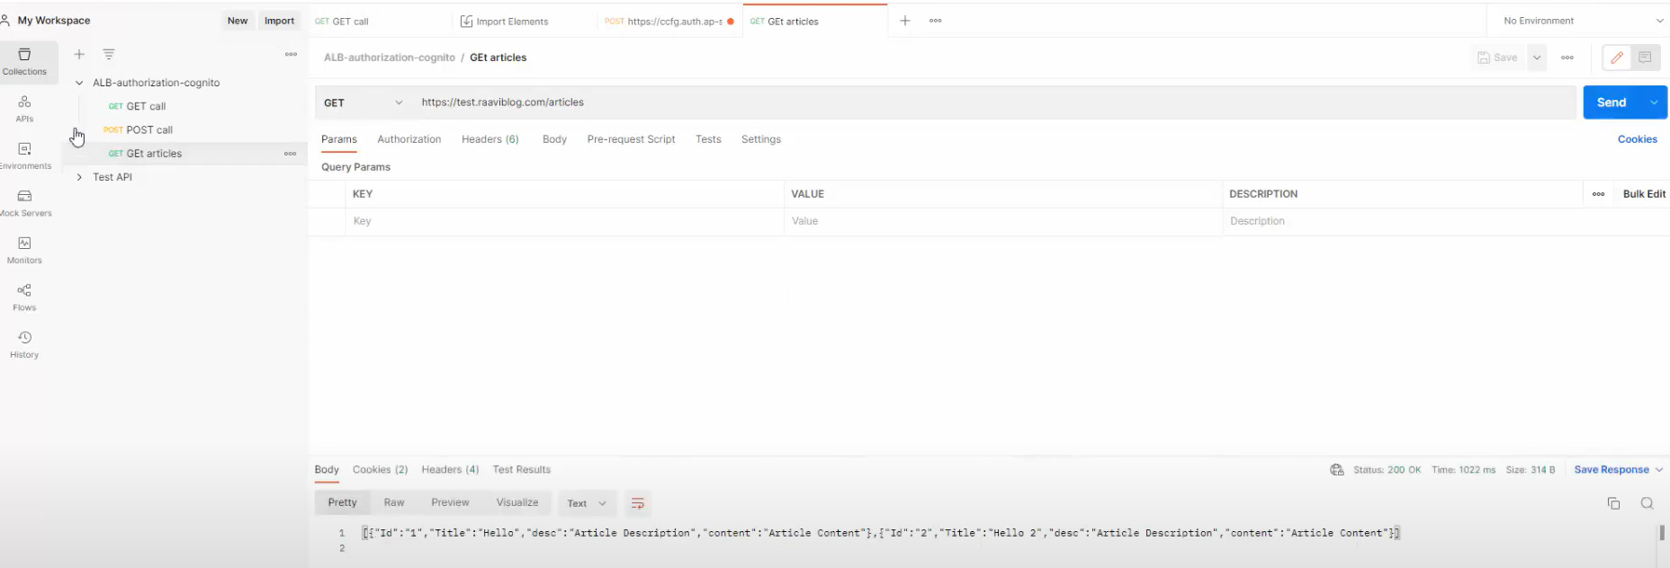Click the request URL field
1670x568 pixels.
(994, 102)
